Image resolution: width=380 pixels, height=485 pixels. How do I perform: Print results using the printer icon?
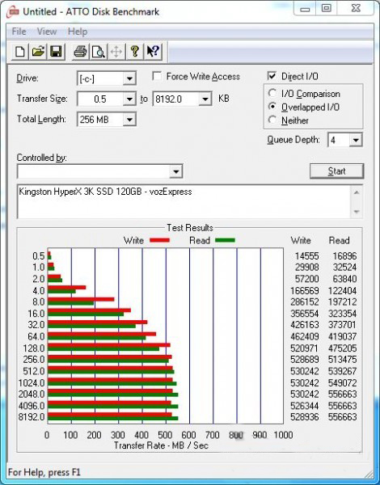[x=80, y=52]
